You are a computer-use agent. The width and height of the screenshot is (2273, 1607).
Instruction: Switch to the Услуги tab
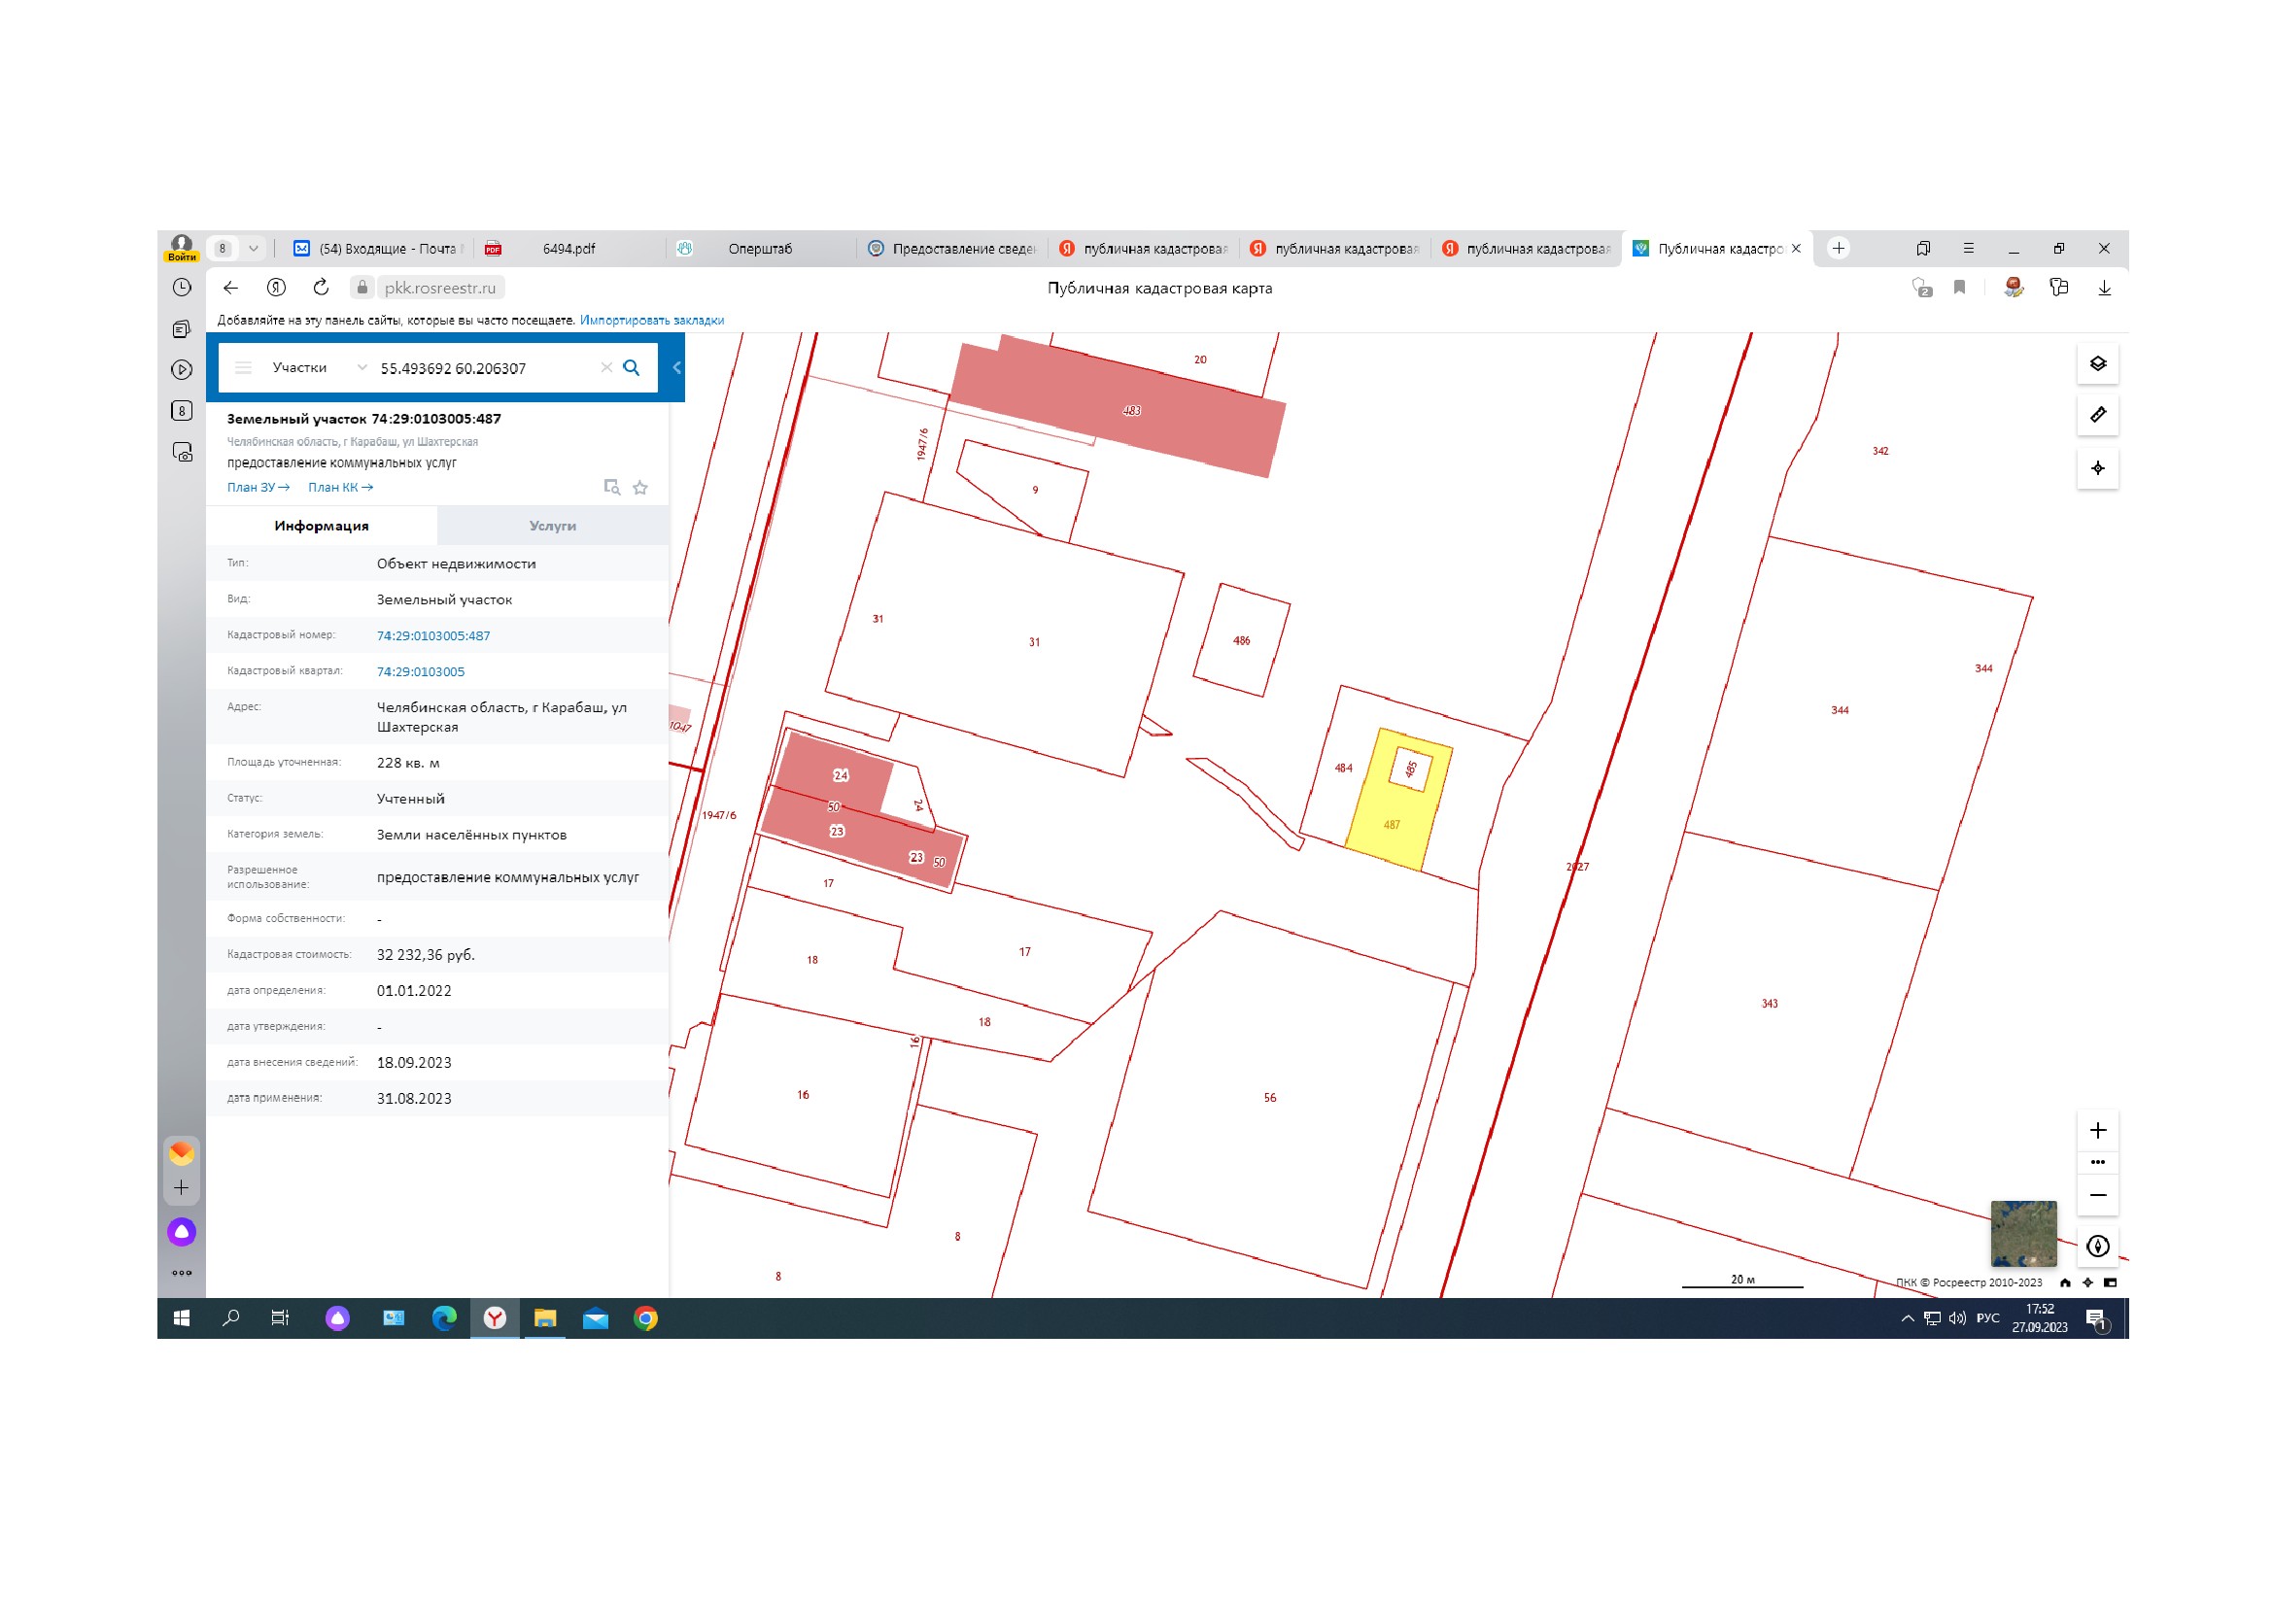click(x=552, y=526)
